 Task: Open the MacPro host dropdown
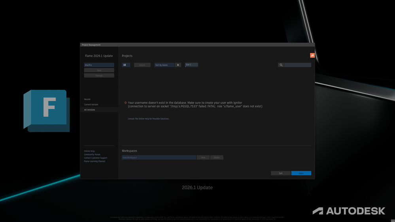99,65
